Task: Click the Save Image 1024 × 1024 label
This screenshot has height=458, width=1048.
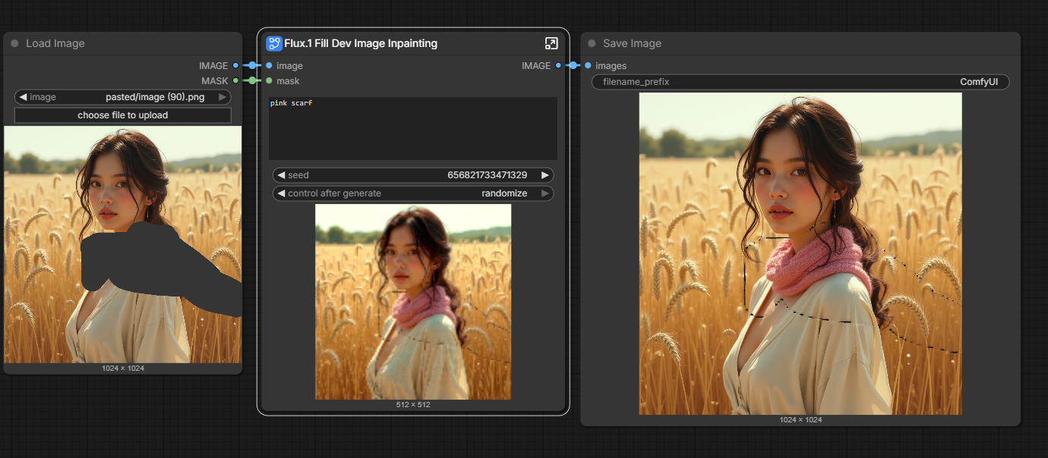Action: (800, 420)
